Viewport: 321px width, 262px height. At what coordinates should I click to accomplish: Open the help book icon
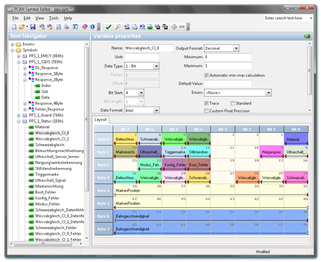(x=85, y=27)
